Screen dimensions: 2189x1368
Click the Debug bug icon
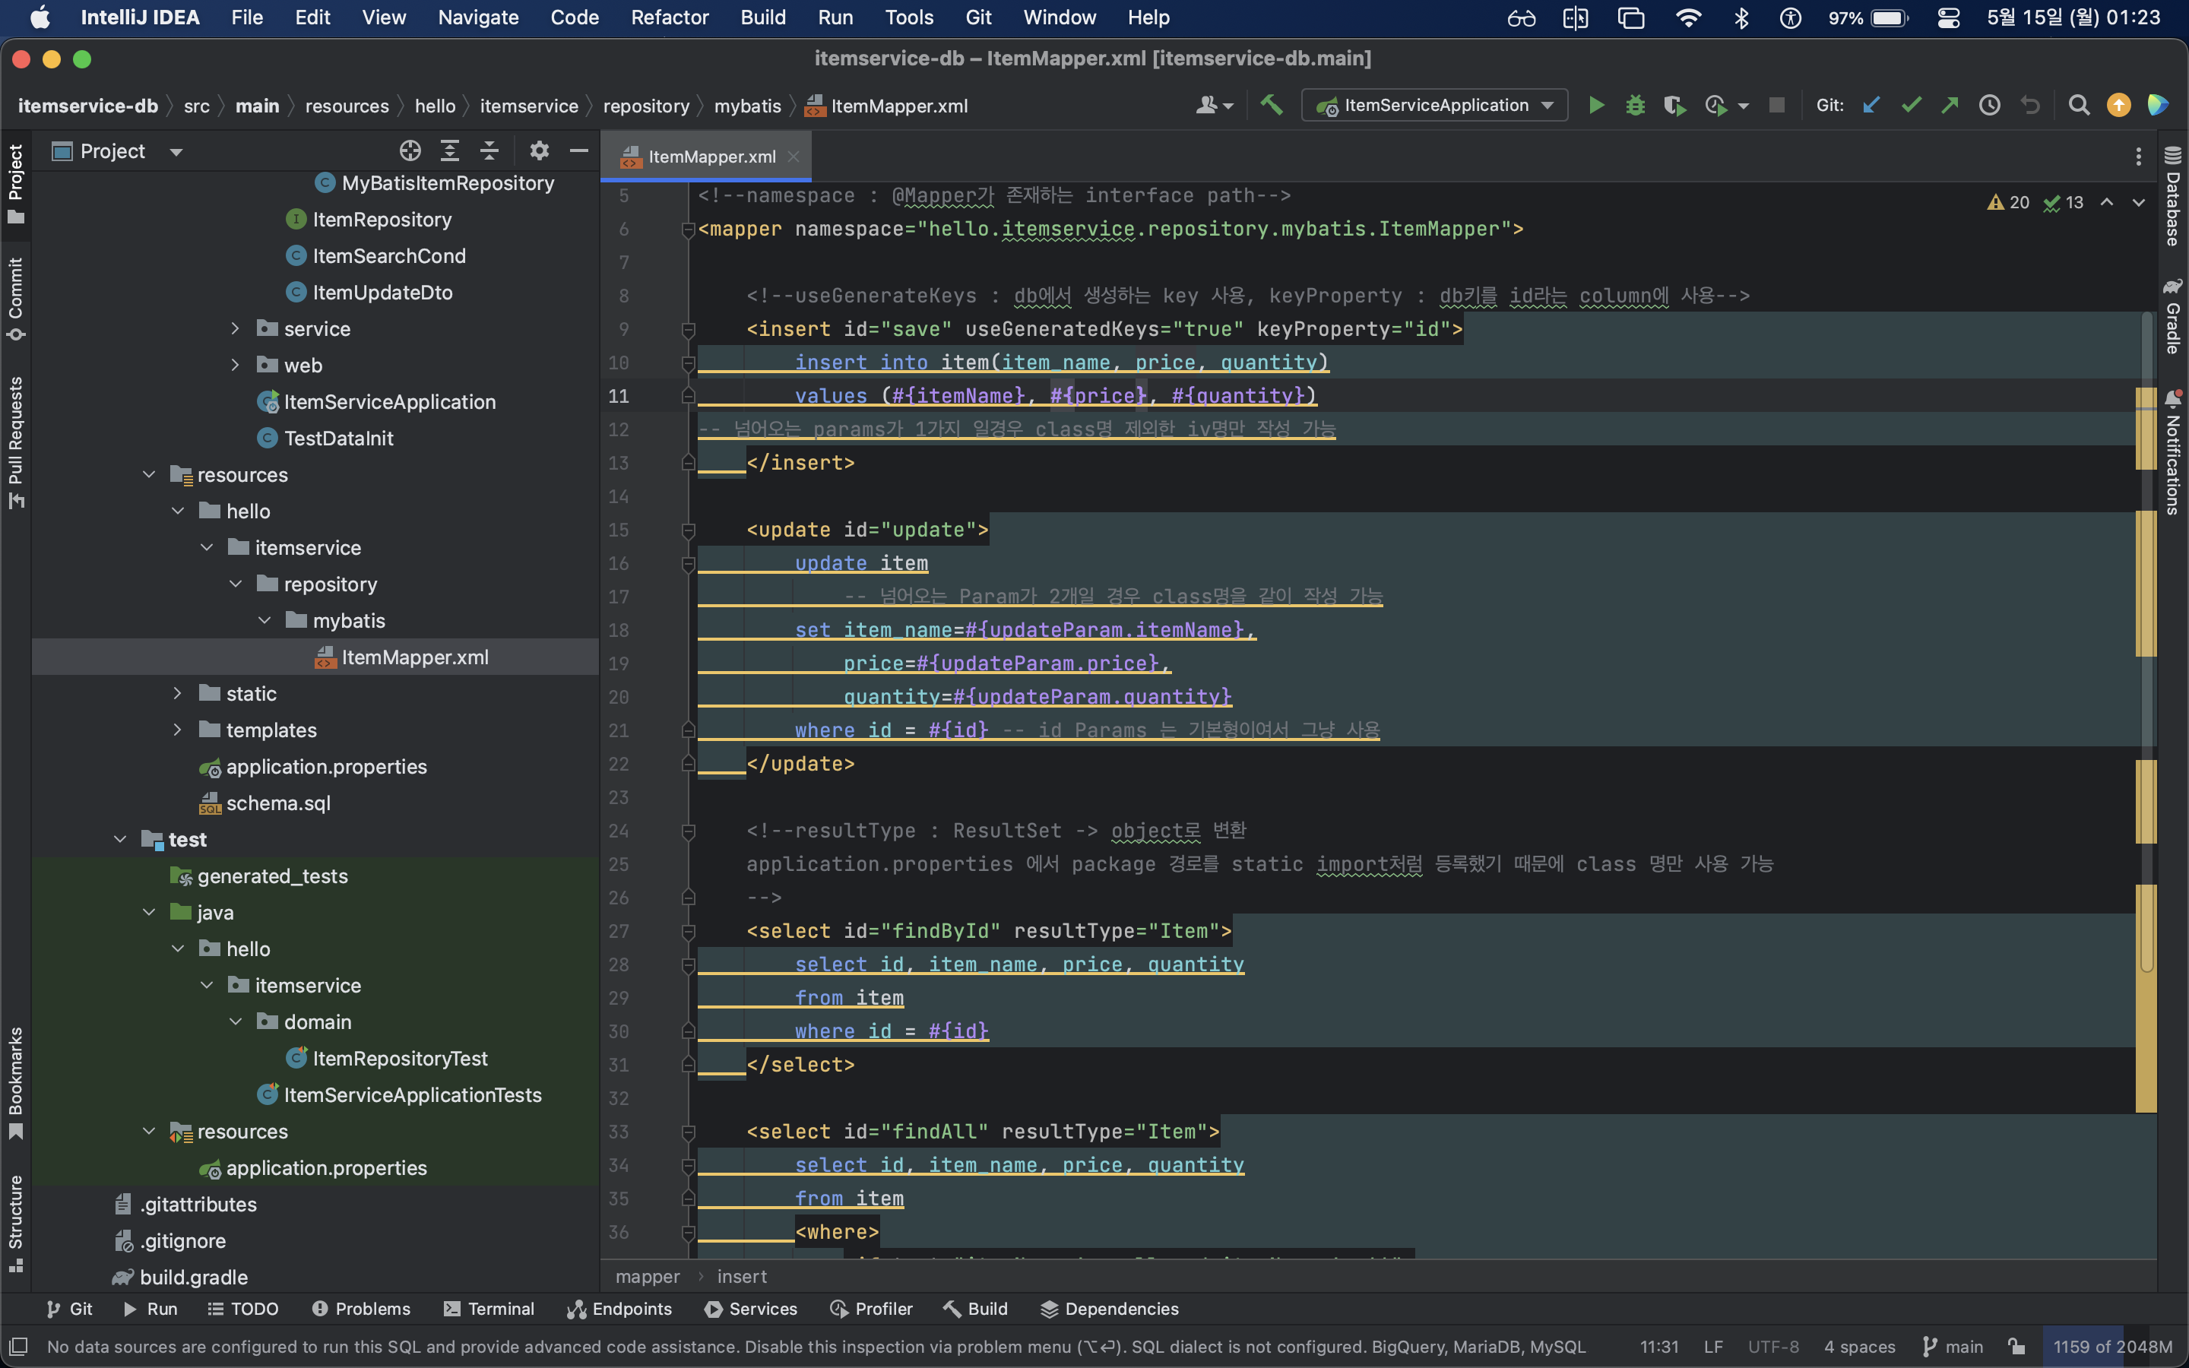click(1636, 106)
